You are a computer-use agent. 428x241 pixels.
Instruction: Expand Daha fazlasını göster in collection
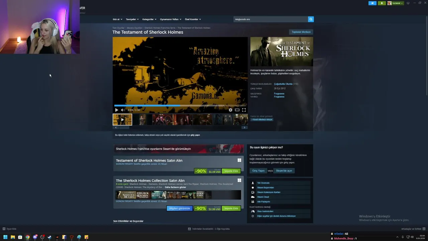click(x=175, y=187)
